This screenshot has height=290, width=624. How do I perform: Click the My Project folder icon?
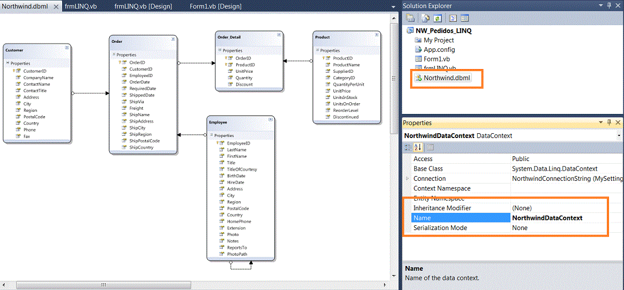418,40
